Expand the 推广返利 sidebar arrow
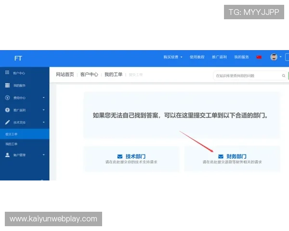 44,110
